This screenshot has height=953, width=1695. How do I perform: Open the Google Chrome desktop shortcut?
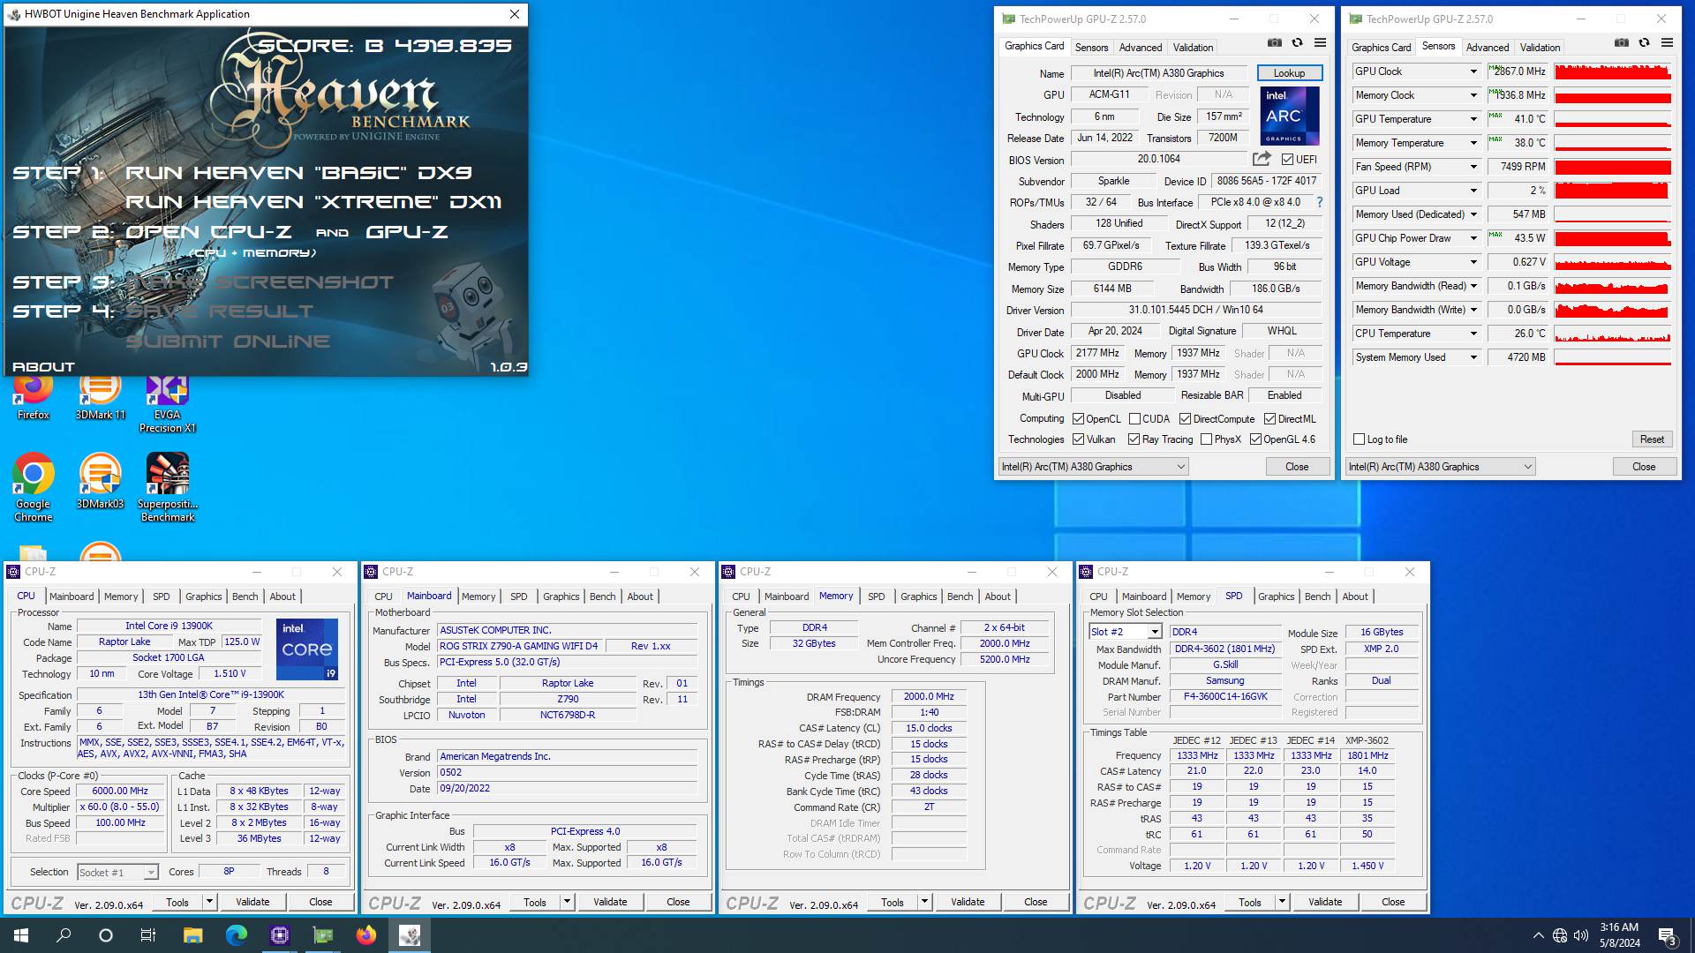33,488
